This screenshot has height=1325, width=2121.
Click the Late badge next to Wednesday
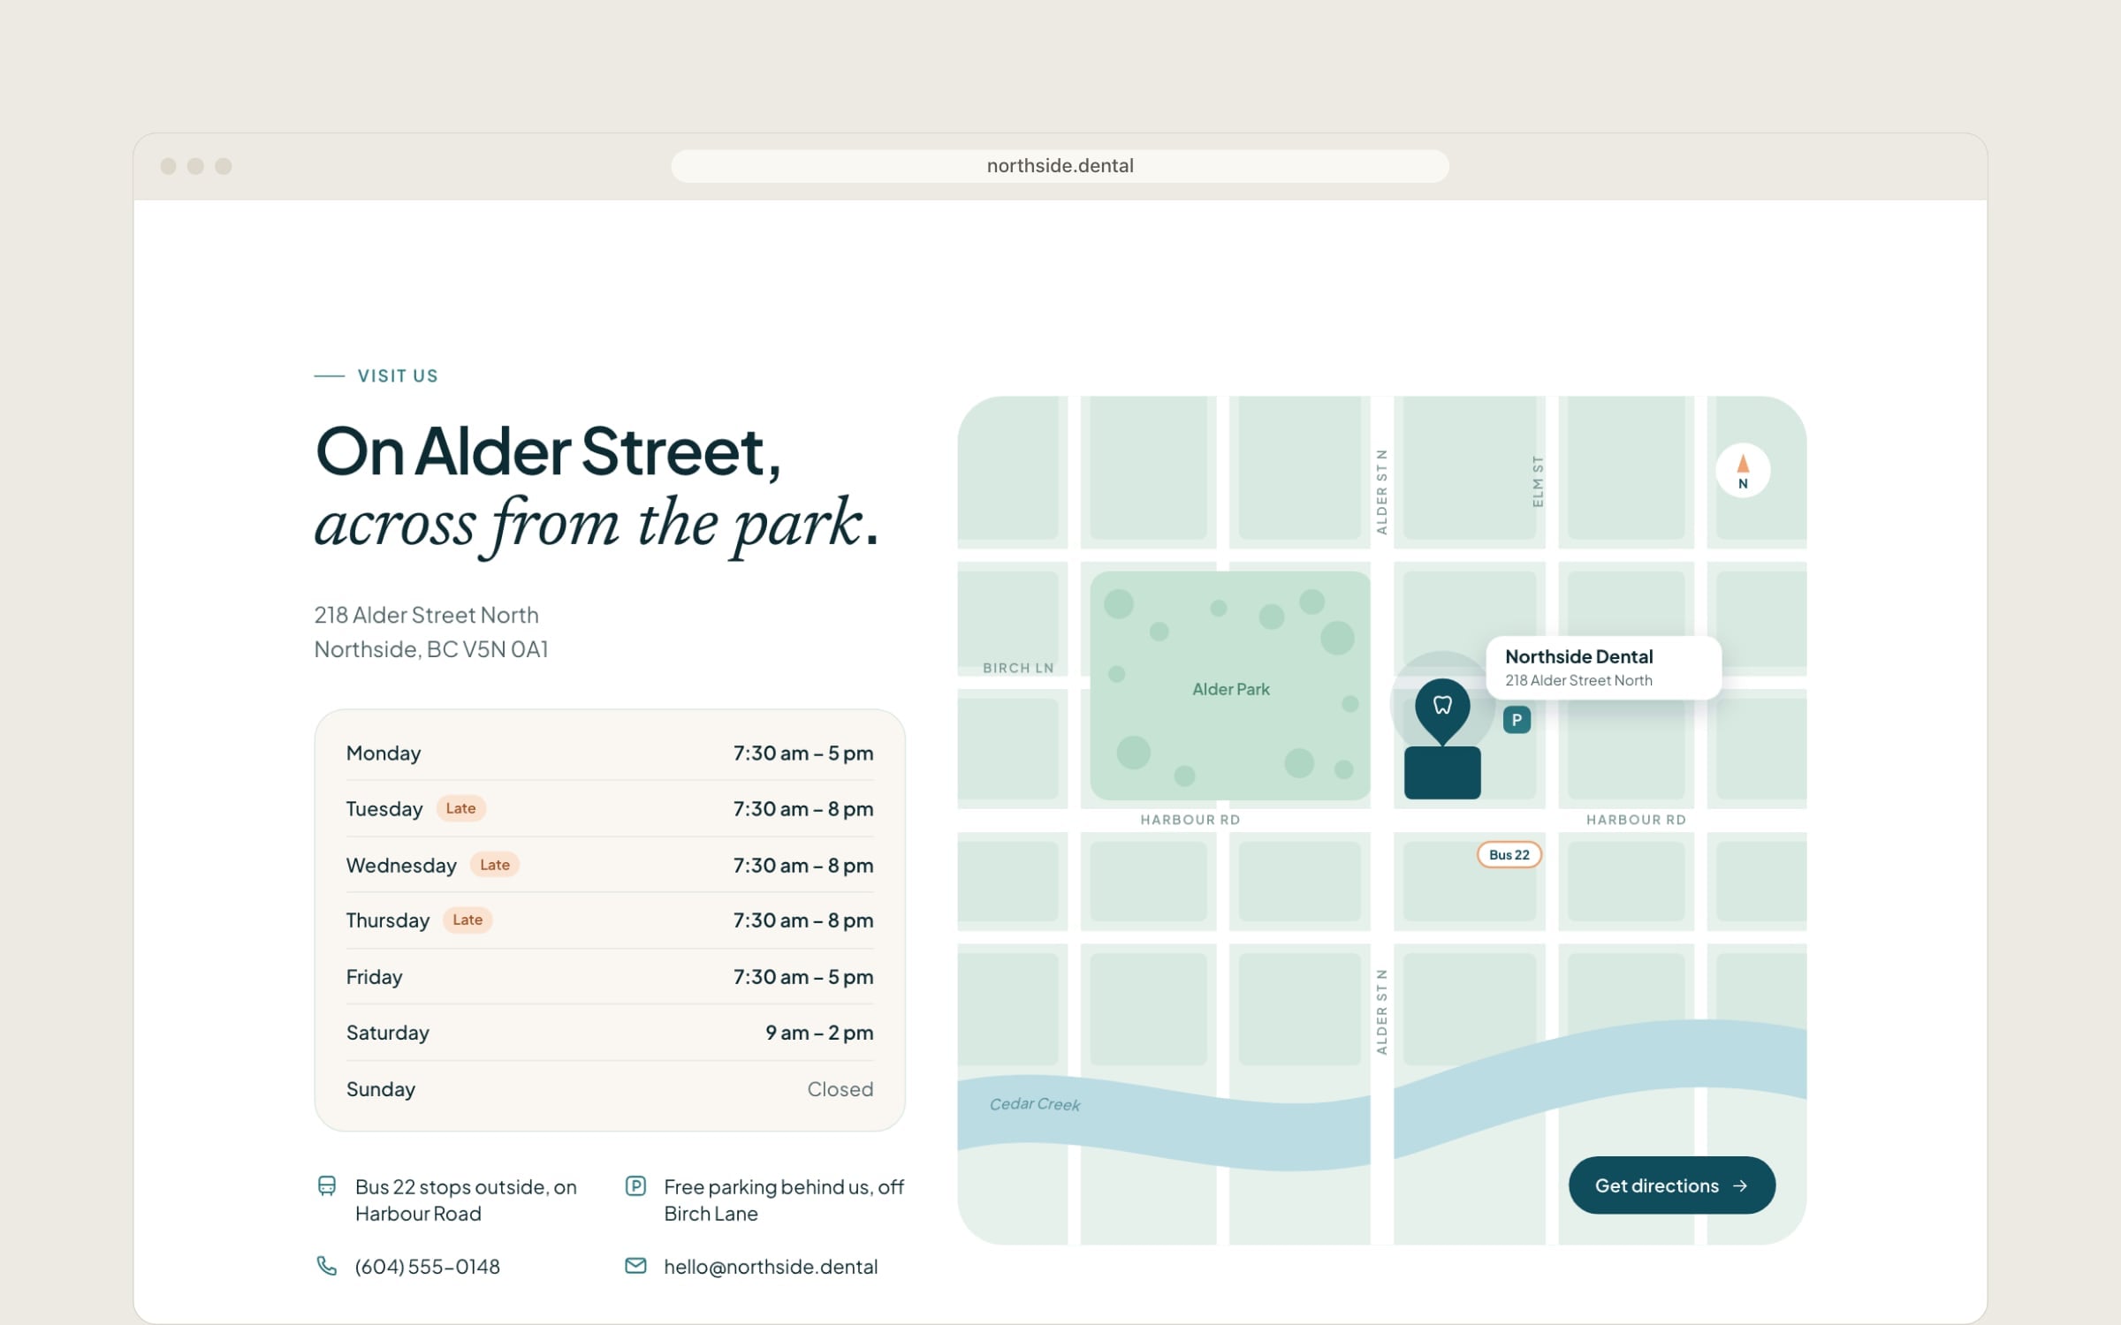point(495,865)
